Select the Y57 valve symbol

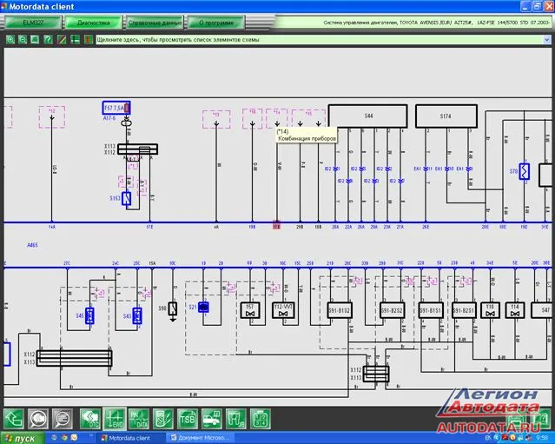250,310
